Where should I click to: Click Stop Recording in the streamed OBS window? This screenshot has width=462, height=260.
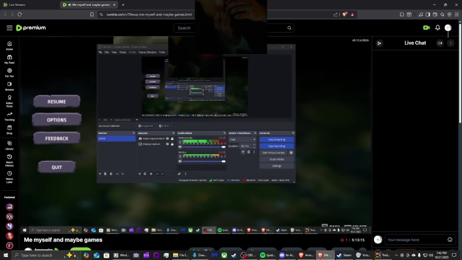[276, 146]
